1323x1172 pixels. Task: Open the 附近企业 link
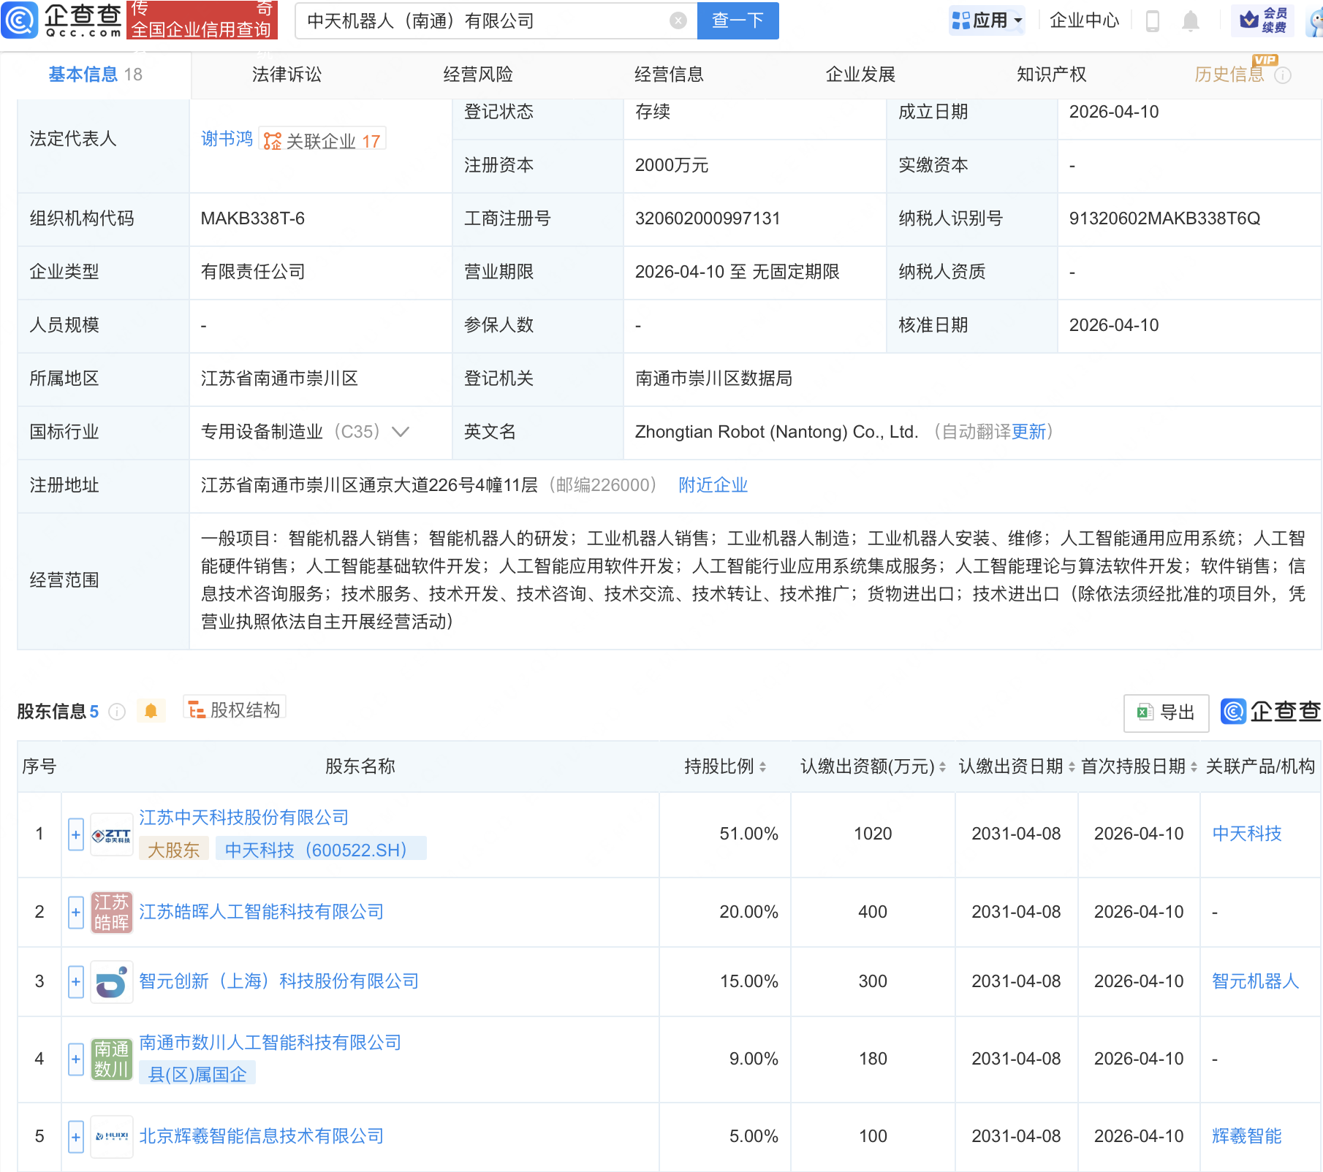[713, 484]
